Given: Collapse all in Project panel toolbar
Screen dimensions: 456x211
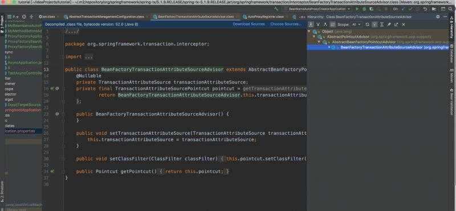Looking at the screenshot, I should coord(31,17).
